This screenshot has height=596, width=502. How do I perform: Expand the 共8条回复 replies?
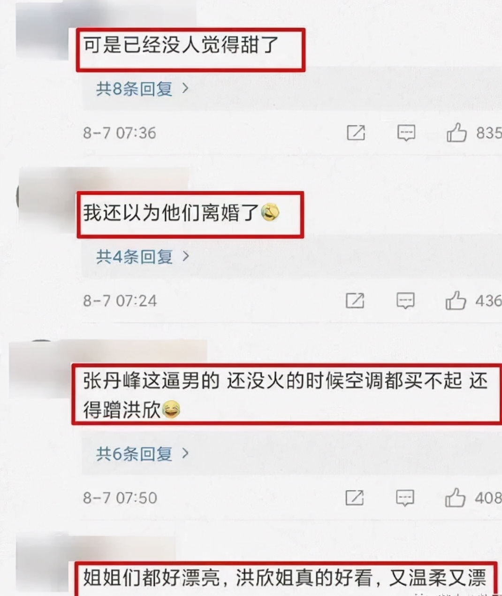(x=142, y=88)
